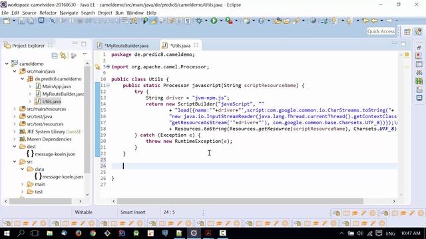426x239 pixels.
Task: Select Utils.java in Project Explorer
Action: [51, 102]
